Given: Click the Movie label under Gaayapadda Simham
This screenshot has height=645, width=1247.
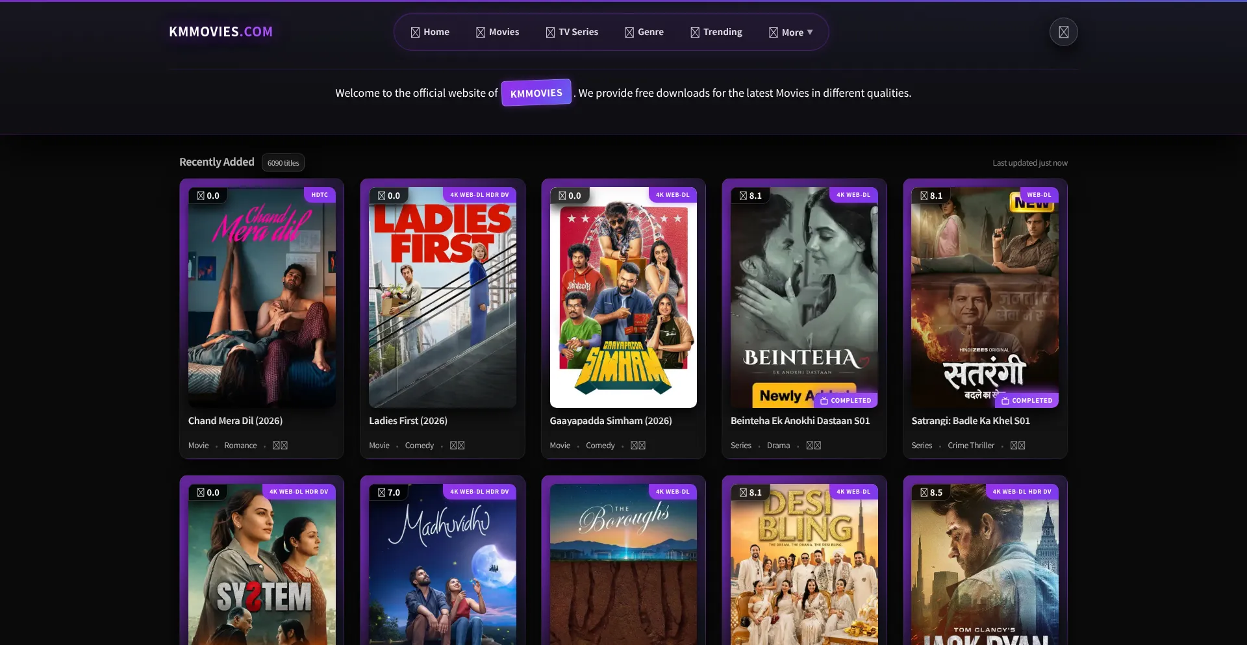Looking at the screenshot, I should click(x=560, y=446).
